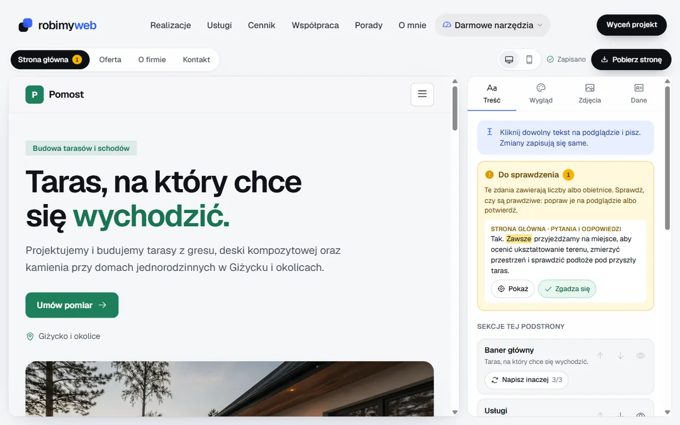Click the info cursor icon in hint box
Screen dimensions: 680x425
(490, 132)
